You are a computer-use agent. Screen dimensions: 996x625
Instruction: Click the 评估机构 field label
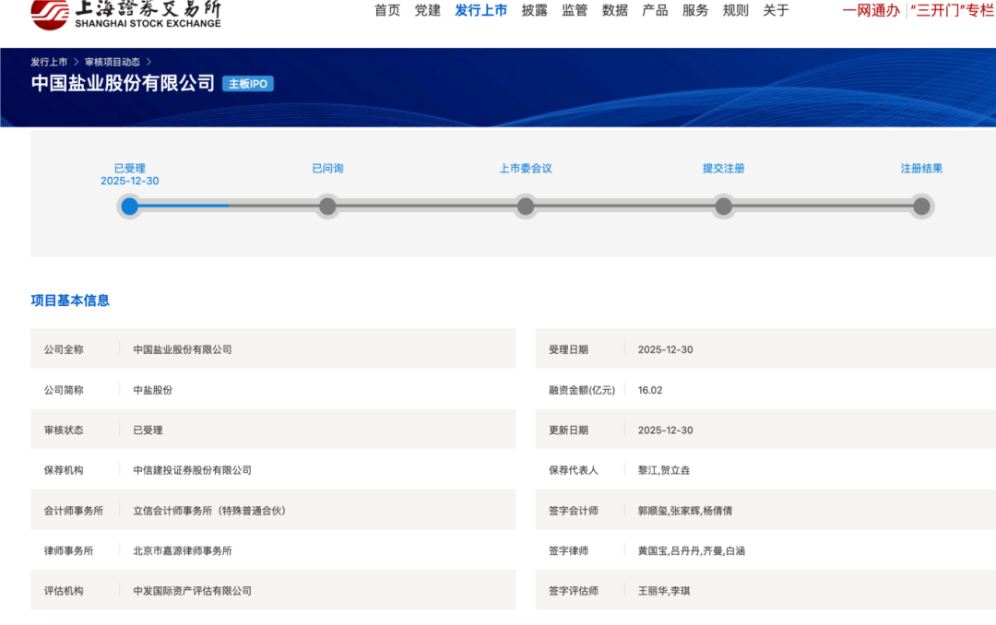click(x=64, y=591)
